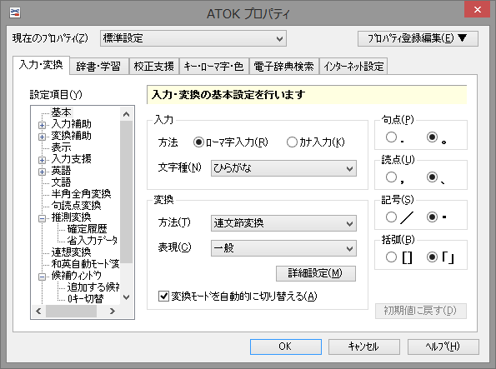Choose the comma 読点 radio option
The width and height of the screenshot is (496, 369).
pyautogui.click(x=391, y=177)
